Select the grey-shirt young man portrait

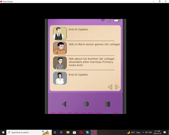60,63
